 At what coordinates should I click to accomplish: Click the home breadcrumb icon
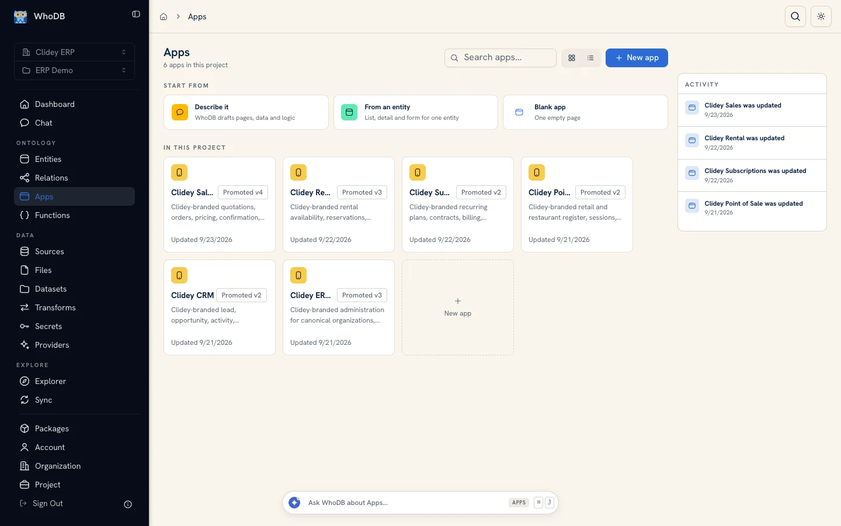[x=164, y=17]
